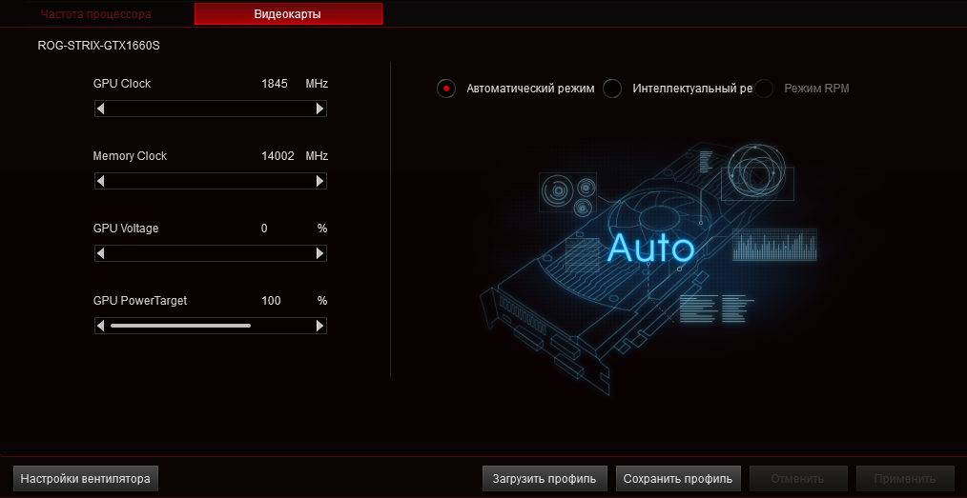Select Автоматический режим radio button
Image resolution: width=967 pixels, height=498 pixels.
point(446,89)
